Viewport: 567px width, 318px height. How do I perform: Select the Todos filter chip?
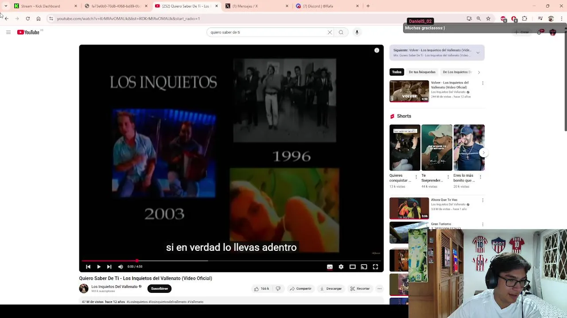coord(396,72)
